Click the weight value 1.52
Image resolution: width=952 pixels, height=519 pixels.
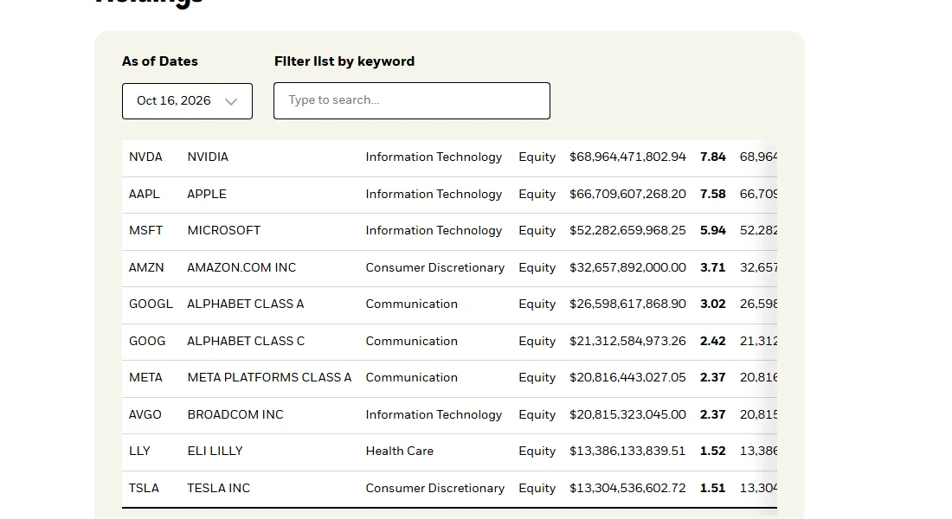click(713, 451)
